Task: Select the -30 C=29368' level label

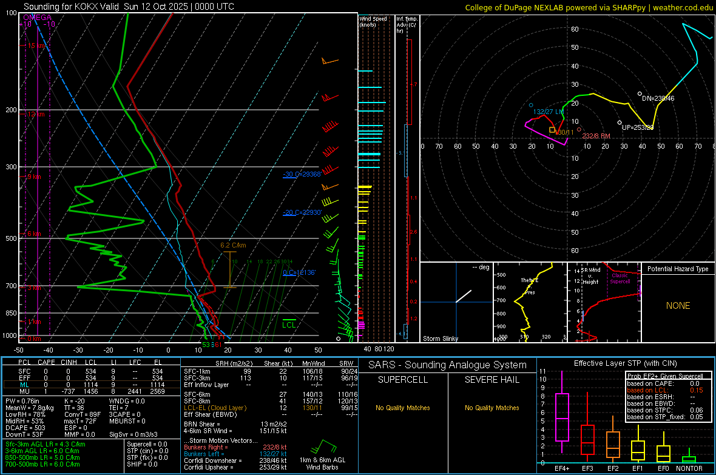Action: tap(302, 174)
